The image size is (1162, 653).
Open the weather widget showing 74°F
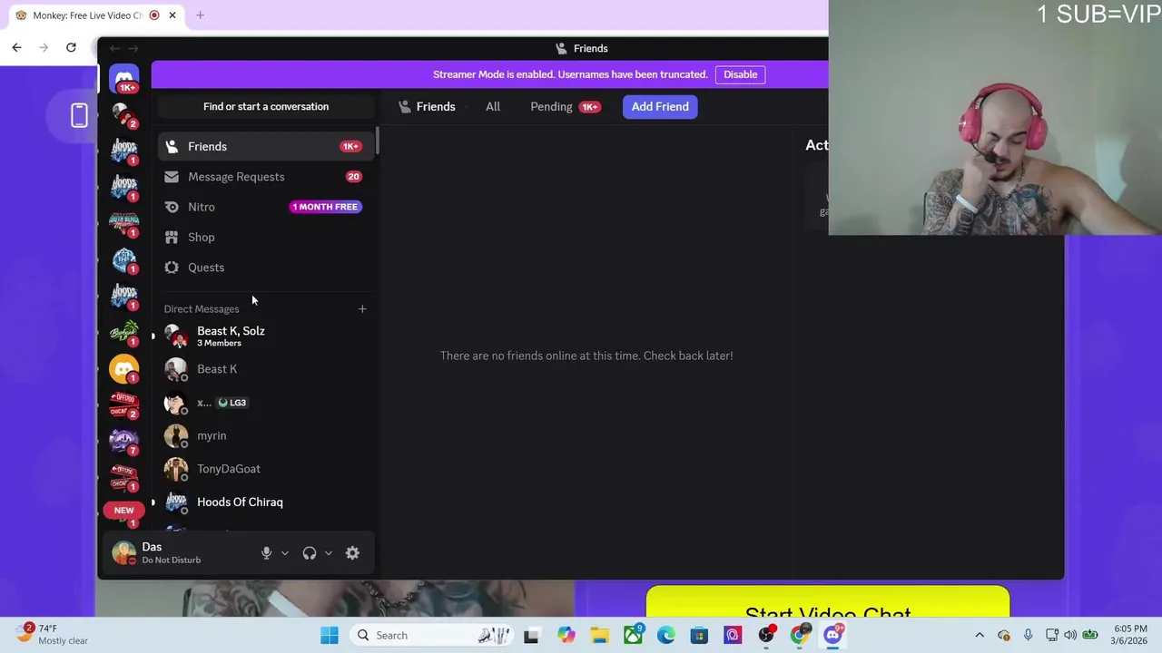coord(53,634)
